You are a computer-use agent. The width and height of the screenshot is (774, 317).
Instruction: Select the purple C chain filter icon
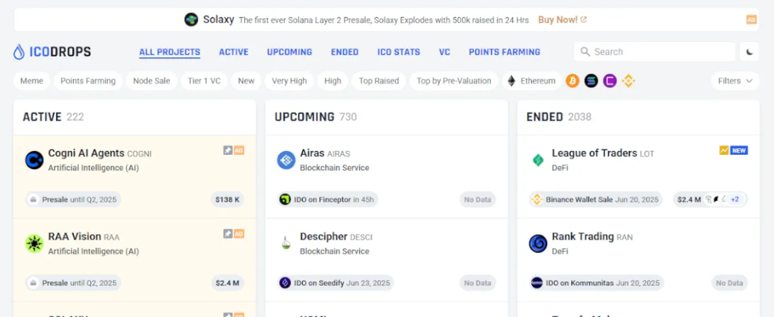coord(610,81)
